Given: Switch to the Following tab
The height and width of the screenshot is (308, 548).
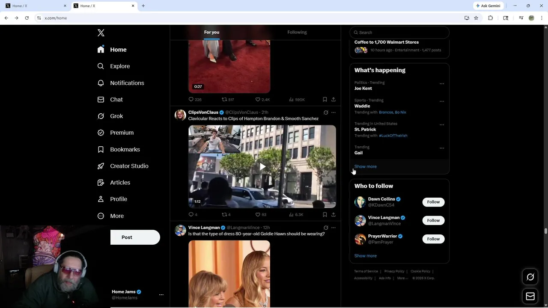Looking at the screenshot, I should point(297,32).
